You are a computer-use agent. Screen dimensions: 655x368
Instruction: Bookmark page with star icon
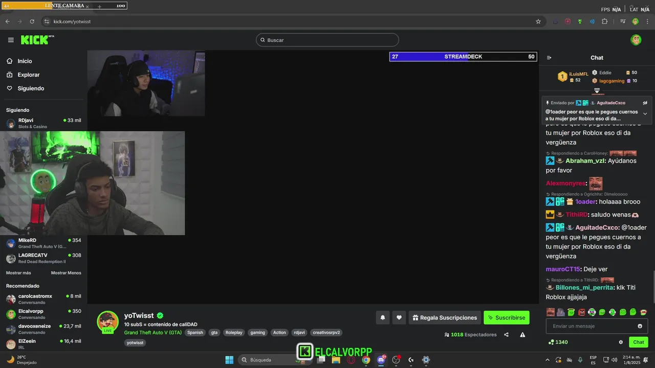pos(538,21)
